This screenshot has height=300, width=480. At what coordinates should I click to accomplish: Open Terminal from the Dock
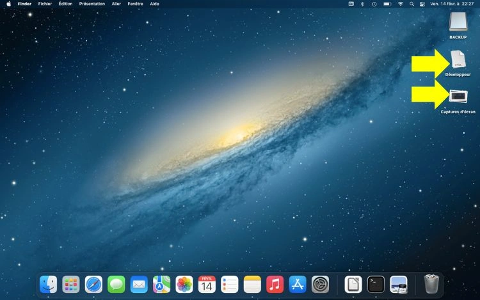pos(376,284)
